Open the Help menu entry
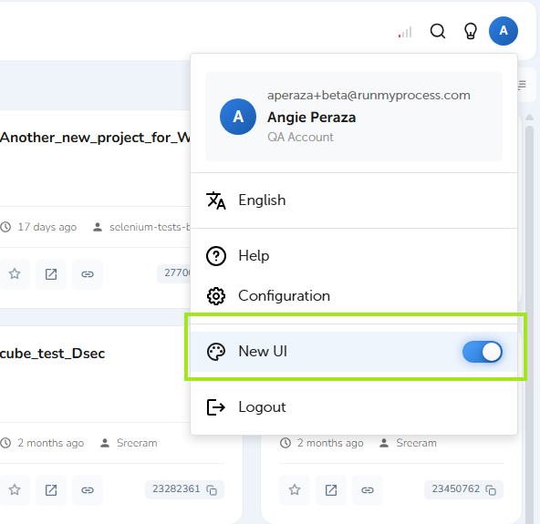 354,256
